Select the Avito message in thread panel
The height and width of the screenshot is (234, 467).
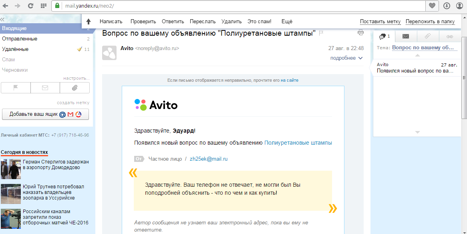tap(417, 68)
